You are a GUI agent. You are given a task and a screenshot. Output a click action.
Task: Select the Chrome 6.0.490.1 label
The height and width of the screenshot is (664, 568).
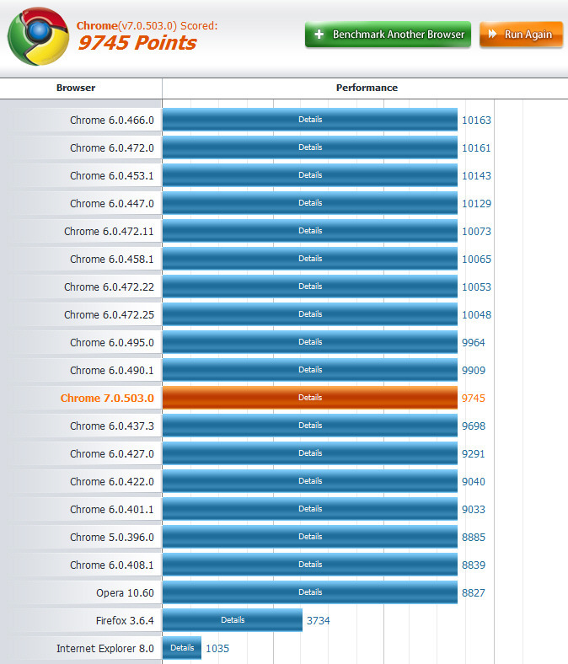112,371
